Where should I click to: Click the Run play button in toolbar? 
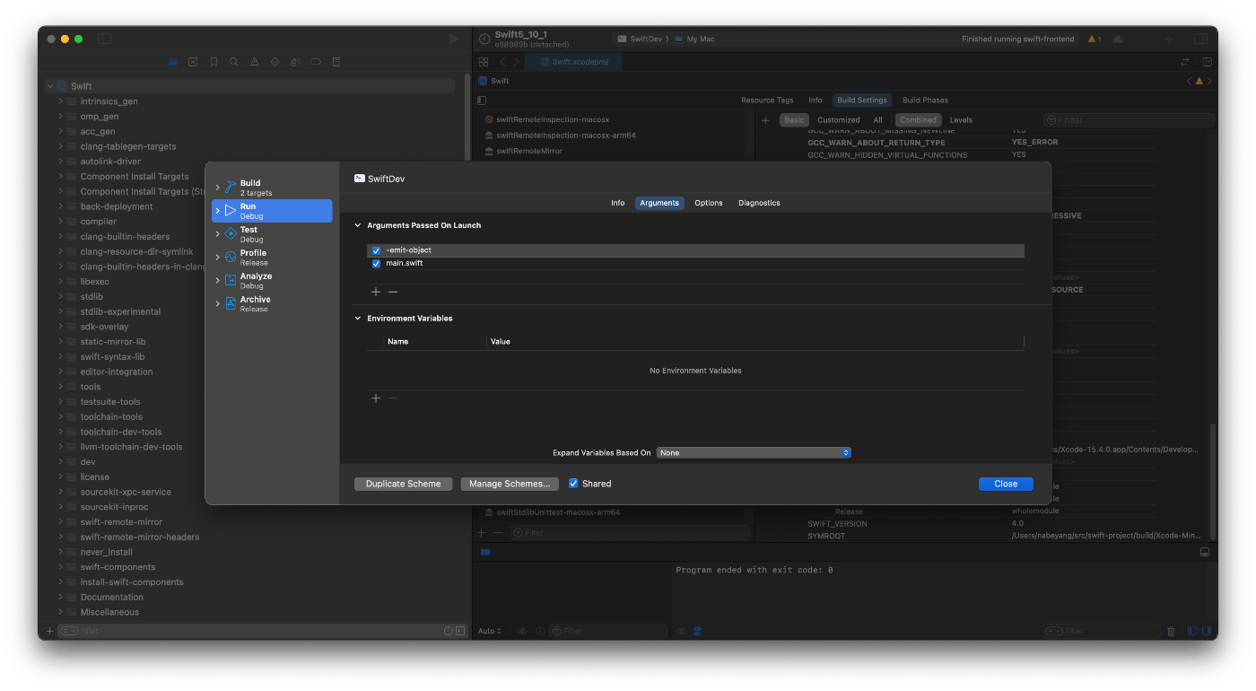click(x=454, y=39)
